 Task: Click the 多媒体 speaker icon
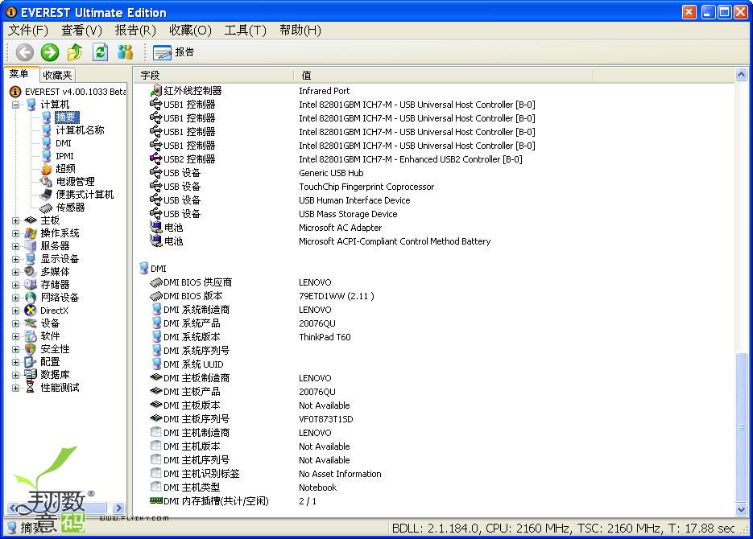tap(31, 272)
